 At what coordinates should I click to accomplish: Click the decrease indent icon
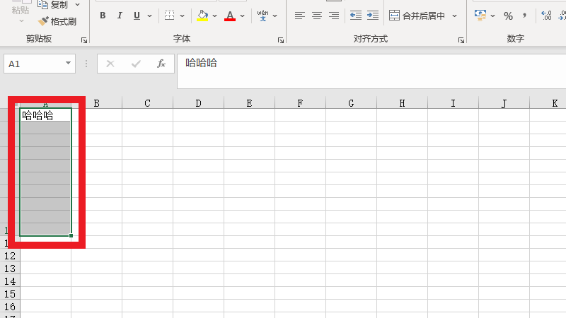[x=355, y=16]
